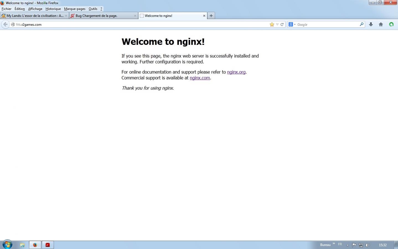
Task: Click the green circular toolbar icon
Action: (391, 24)
